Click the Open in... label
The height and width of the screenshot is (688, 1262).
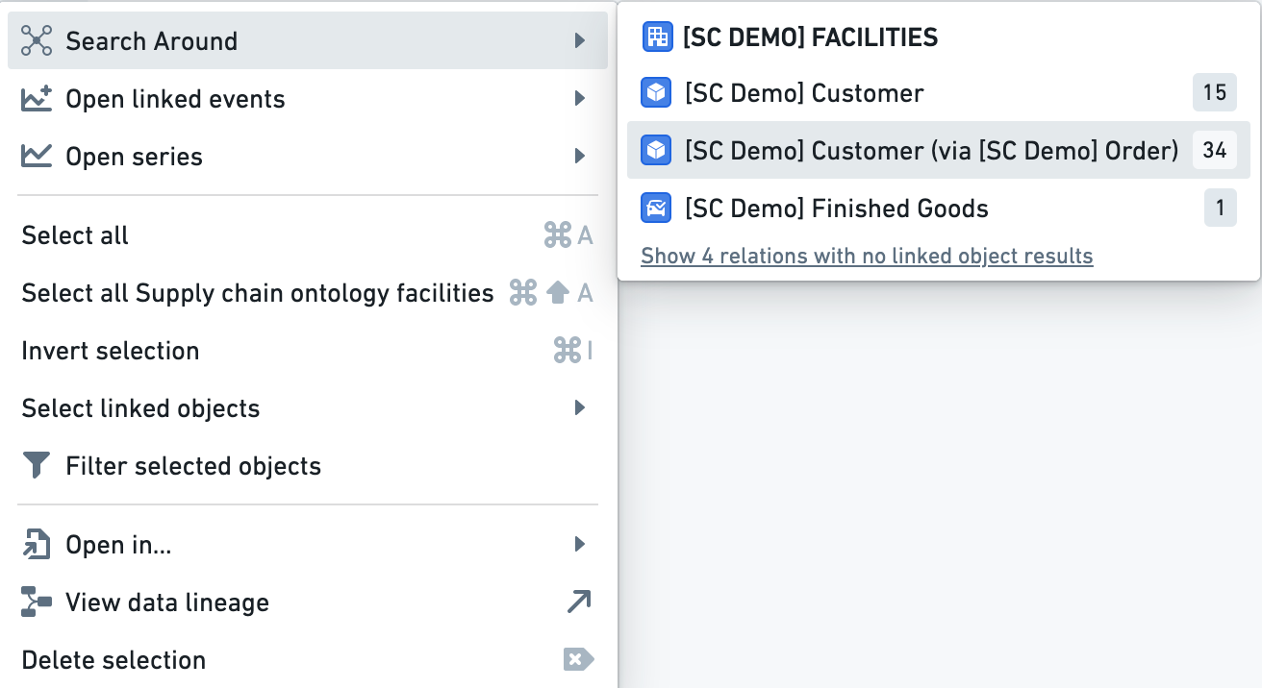pos(118,545)
